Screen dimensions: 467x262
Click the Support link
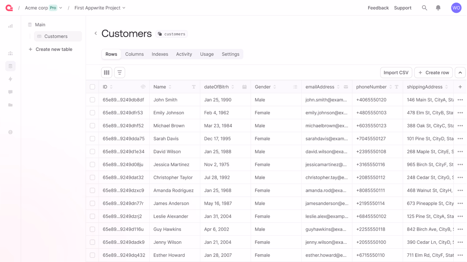(402, 8)
